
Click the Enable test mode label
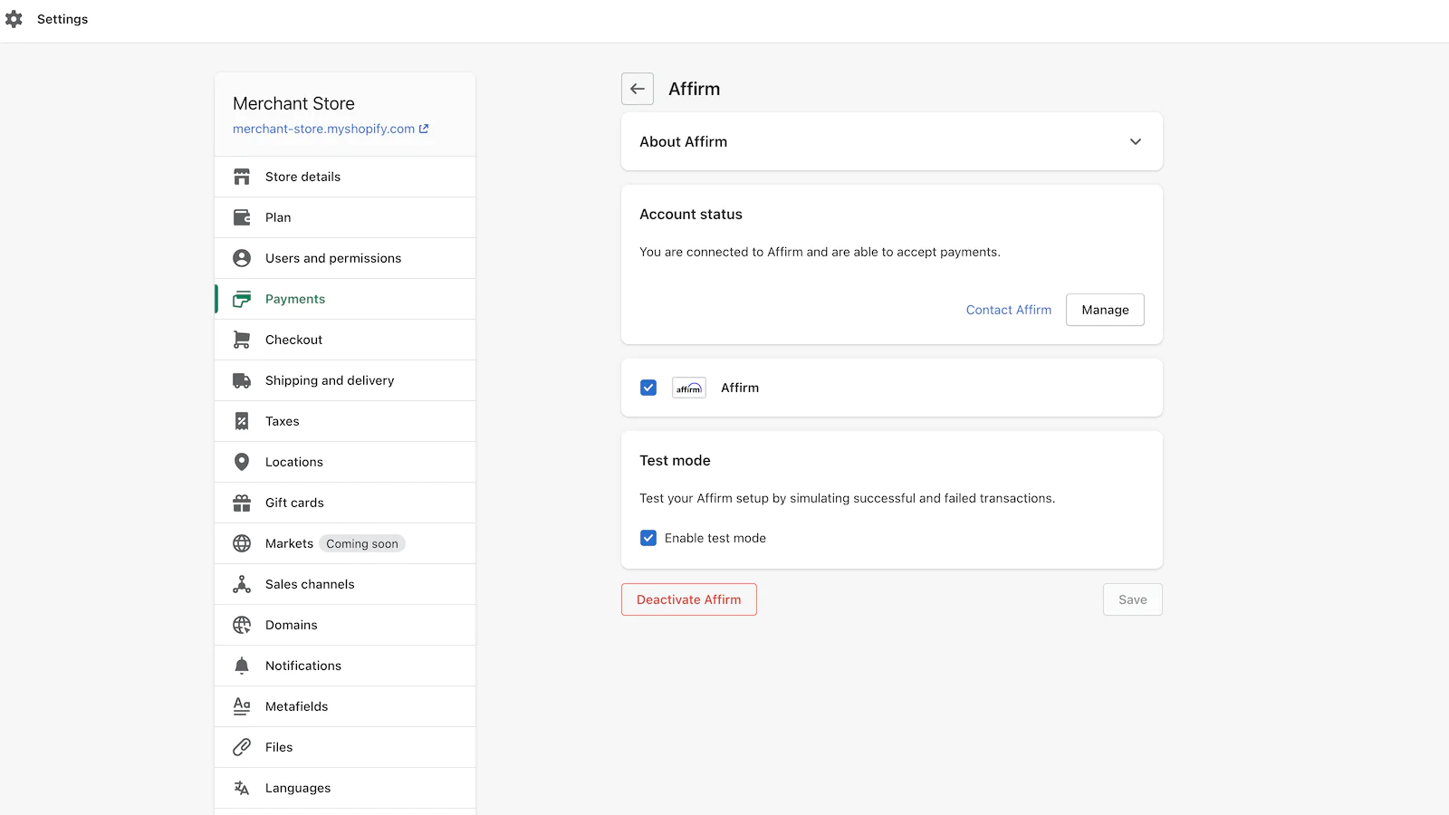(715, 538)
